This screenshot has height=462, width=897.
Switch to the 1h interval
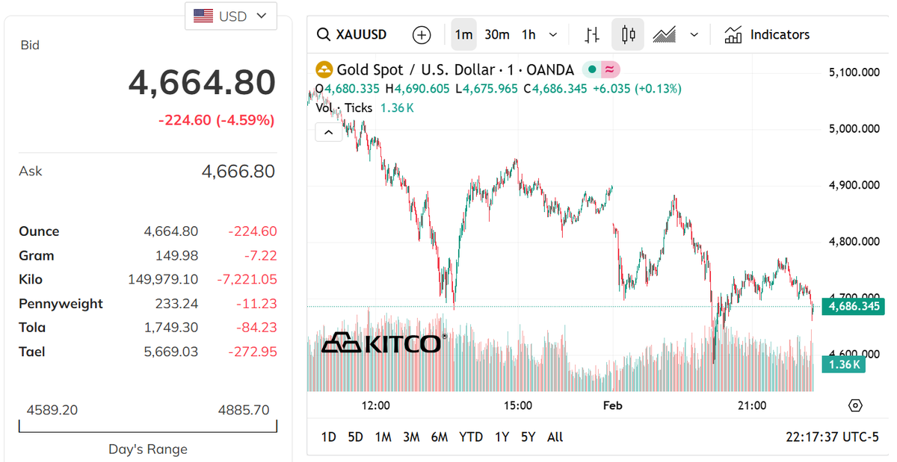[x=528, y=35]
